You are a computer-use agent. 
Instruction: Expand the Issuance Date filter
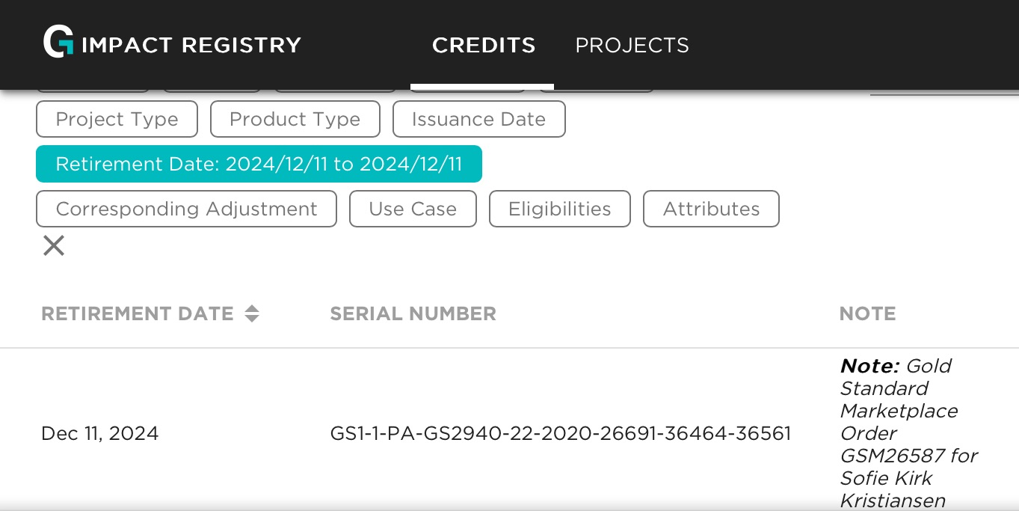[478, 120]
